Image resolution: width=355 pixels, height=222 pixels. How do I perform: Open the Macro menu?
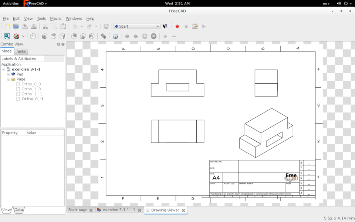(55, 18)
